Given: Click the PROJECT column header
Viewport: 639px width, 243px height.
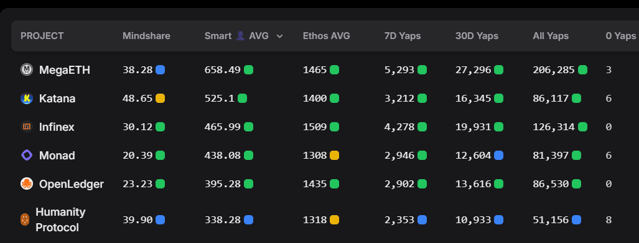Looking at the screenshot, I should tap(42, 36).
